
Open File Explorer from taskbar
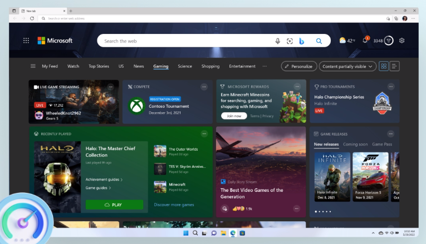[x=223, y=233]
